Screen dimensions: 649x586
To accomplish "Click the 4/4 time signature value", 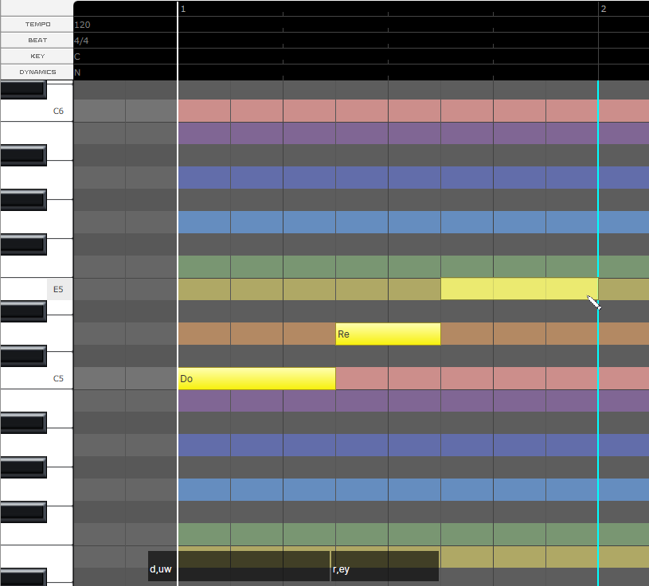I will (82, 41).
